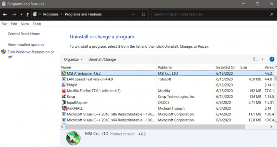277x147 pixels.
Task: Sort by the Version column header
Action: pos(269,67)
